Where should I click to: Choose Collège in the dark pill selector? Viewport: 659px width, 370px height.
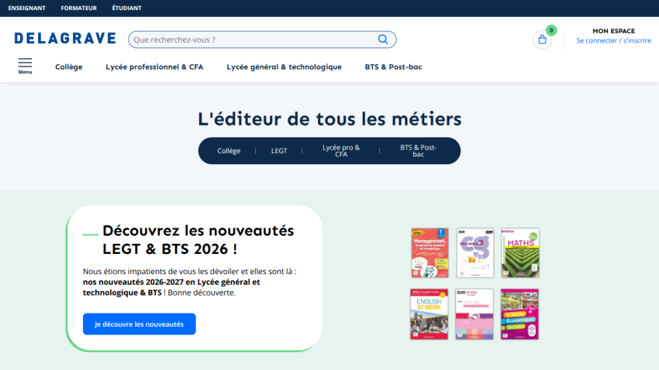(x=229, y=151)
